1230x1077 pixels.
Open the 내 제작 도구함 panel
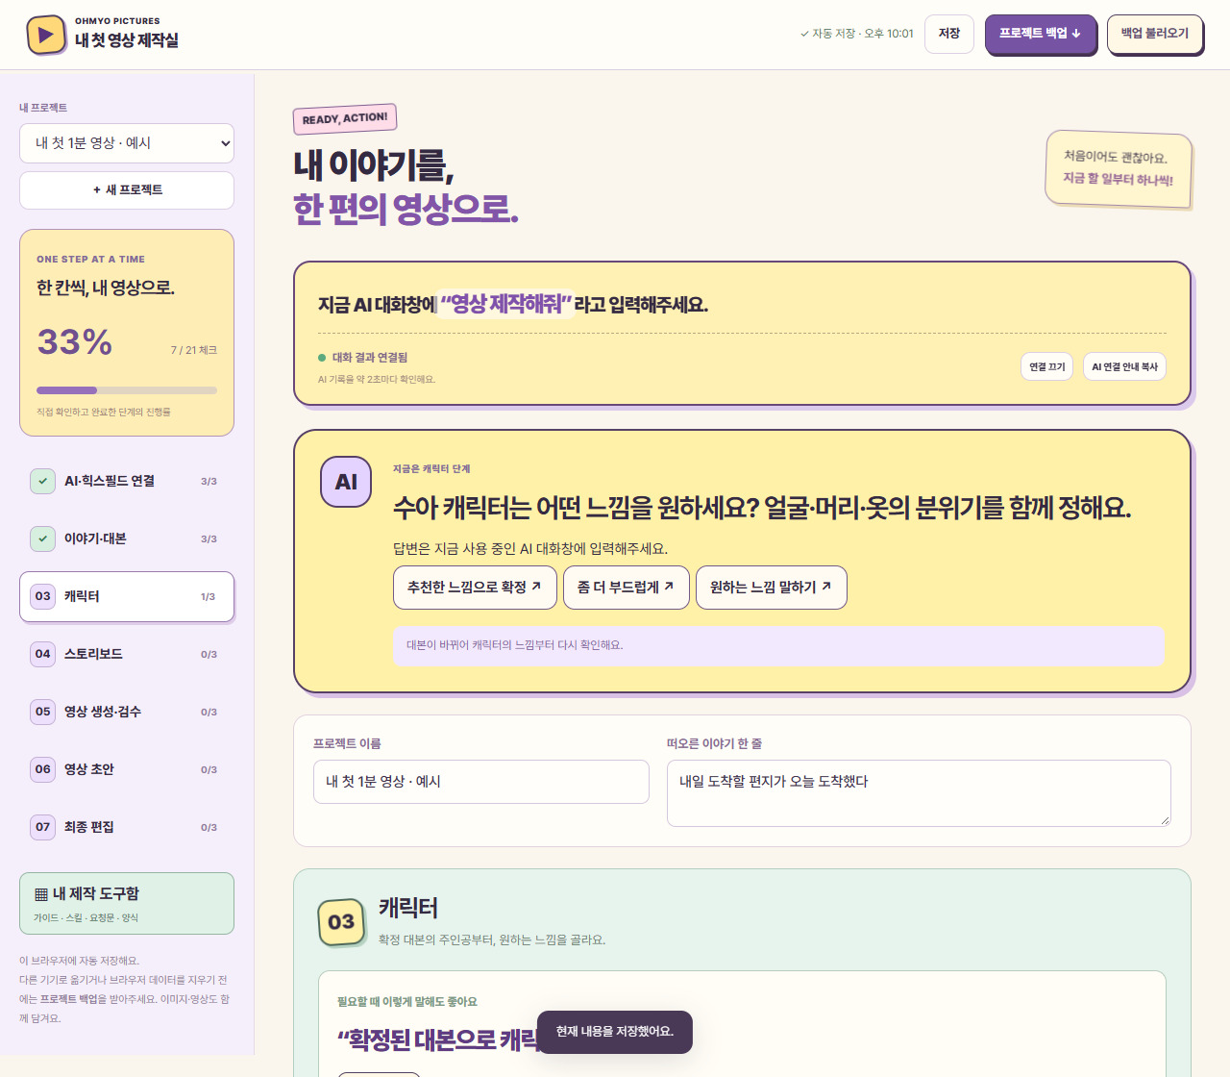[x=127, y=903]
